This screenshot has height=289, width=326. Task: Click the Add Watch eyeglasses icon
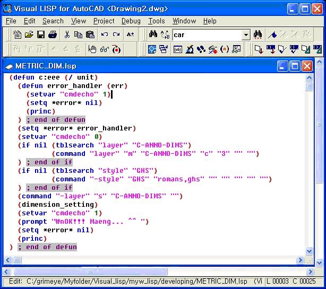[x=104, y=50]
